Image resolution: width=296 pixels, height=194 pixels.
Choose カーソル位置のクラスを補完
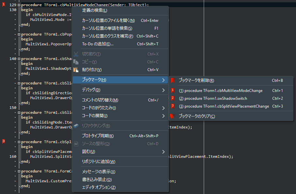pos(120,36)
